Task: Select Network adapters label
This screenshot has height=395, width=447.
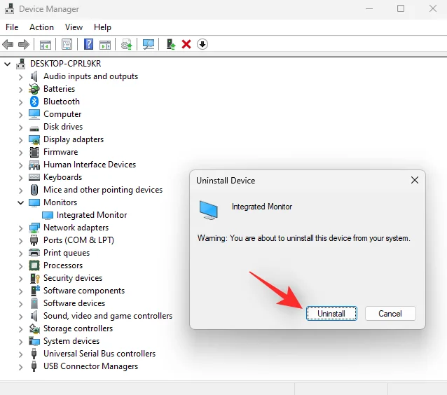Action: pyautogui.click(x=76, y=228)
